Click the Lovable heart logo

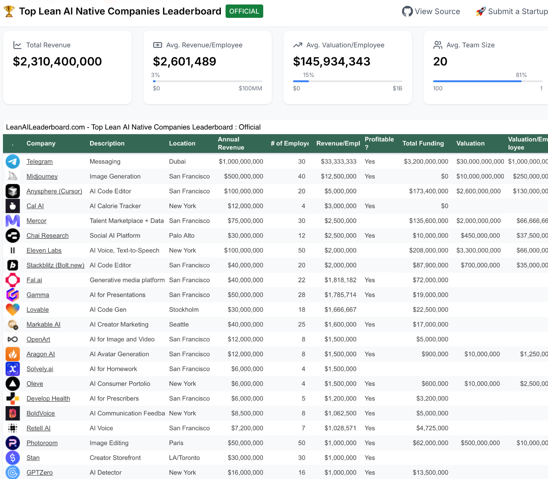pyautogui.click(x=13, y=310)
